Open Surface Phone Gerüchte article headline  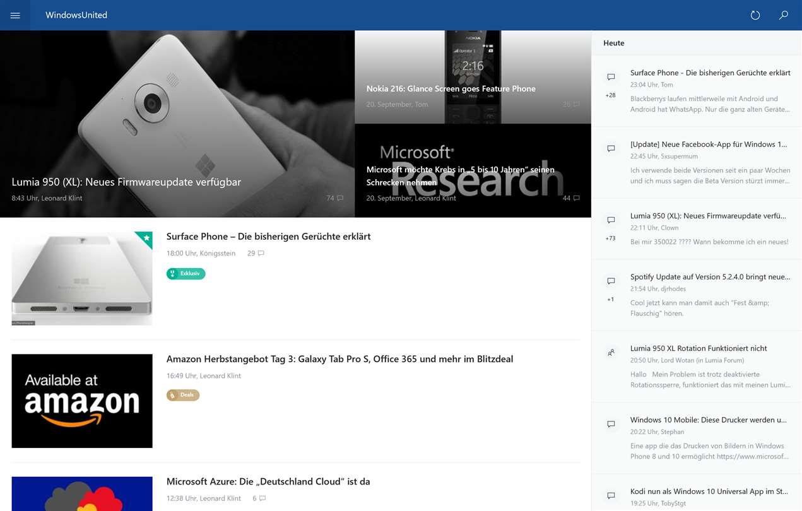(269, 237)
